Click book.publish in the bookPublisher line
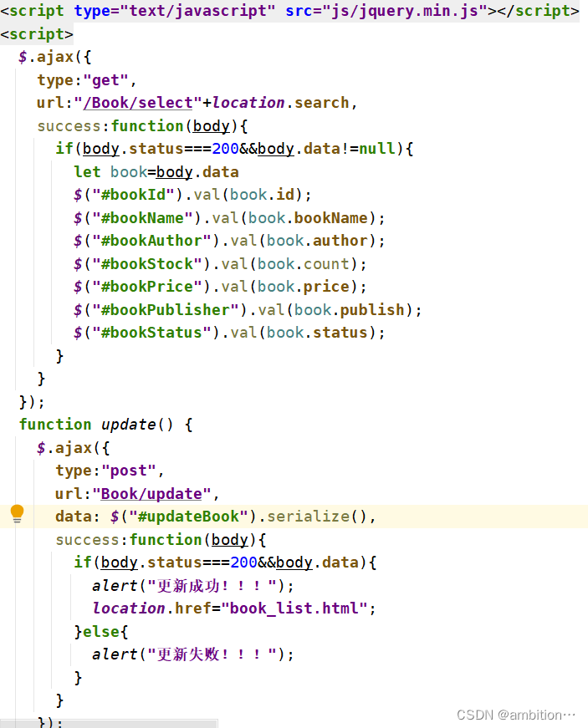Viewport: 588px width, 728px height. tap(350, 310)
